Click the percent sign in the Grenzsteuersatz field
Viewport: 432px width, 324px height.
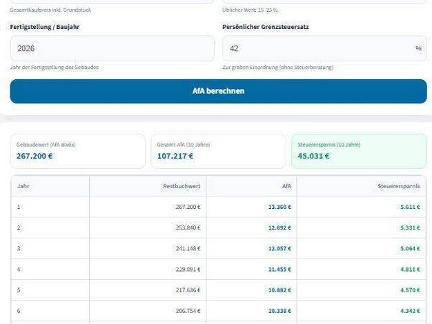pyautogui.click(x=418, y=48)
